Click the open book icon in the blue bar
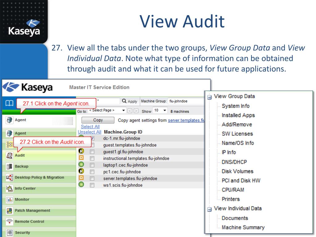The width and height of the screenshot is (316, 237). pos(9,103)
